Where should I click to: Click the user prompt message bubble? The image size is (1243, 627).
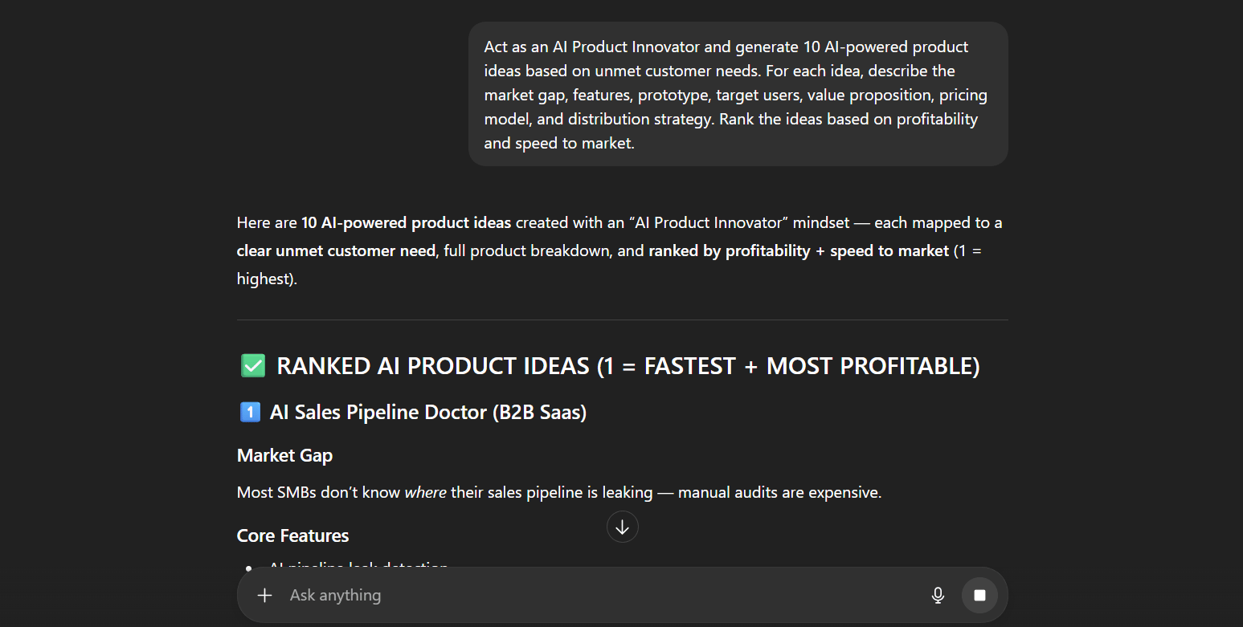(738, 94)
